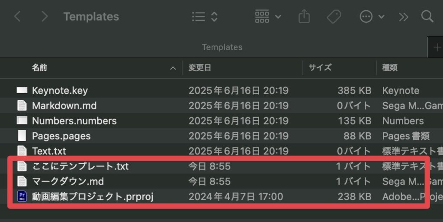This screenshot has width=443, height=222.
Task: Click the magnifying glass search icon
Action: tap(427, 17)
